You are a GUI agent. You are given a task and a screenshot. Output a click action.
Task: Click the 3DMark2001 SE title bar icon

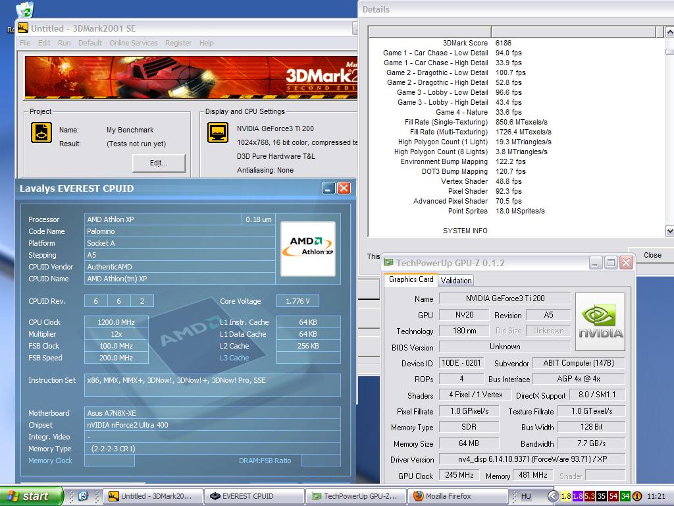tap(23, 28)
